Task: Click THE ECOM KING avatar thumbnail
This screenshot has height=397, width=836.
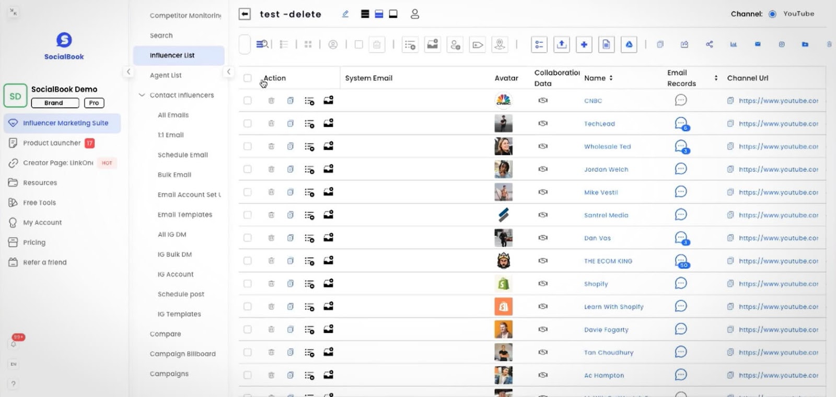Action: (x=503, y=260)
